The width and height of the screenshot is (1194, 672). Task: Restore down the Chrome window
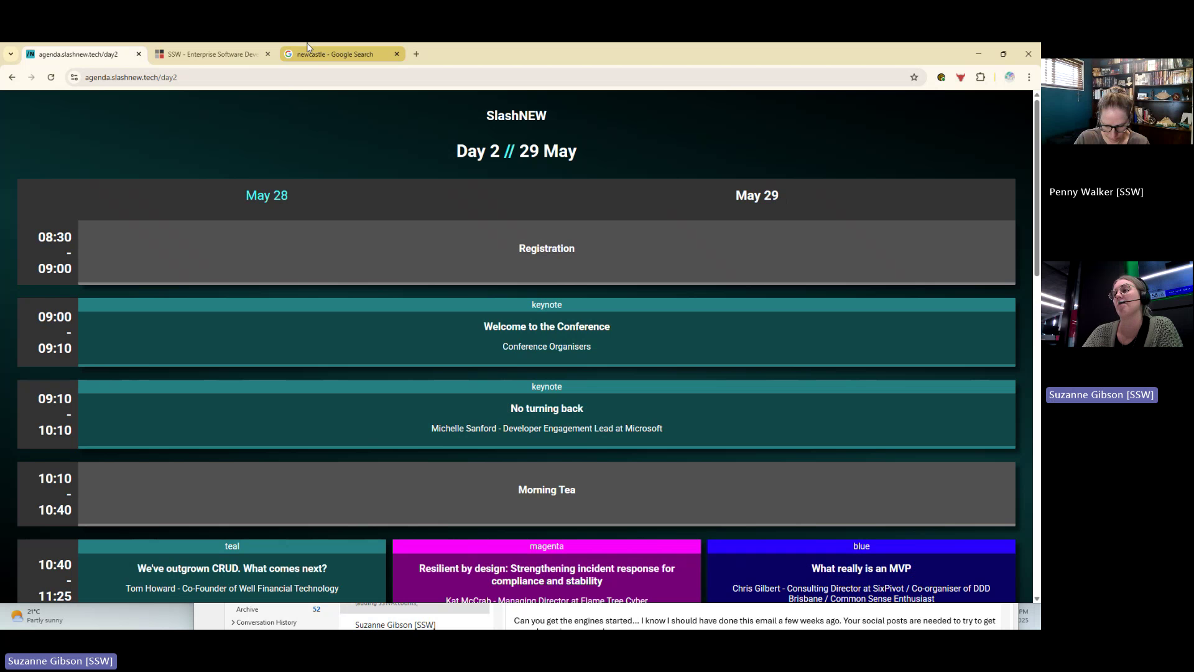tap(1003, 54)
